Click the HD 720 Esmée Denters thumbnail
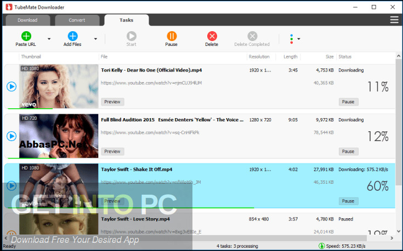The width and height of the screenshot is (403, 251). point(59,136)
